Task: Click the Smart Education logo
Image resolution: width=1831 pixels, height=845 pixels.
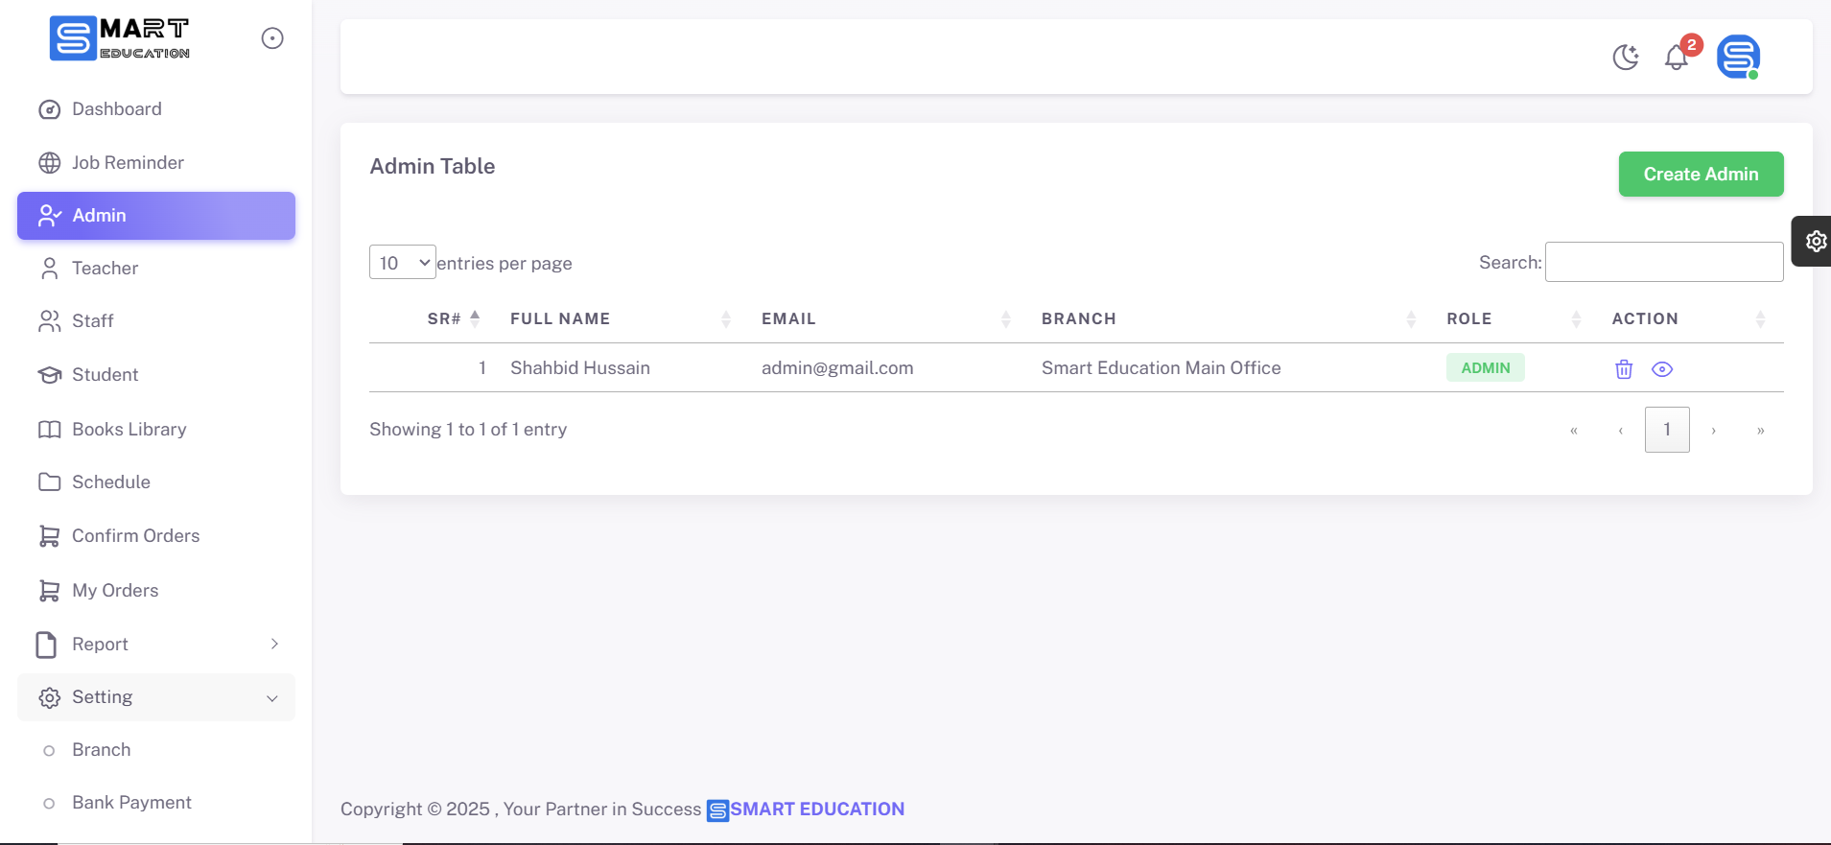Action: [x=120, y=38]
